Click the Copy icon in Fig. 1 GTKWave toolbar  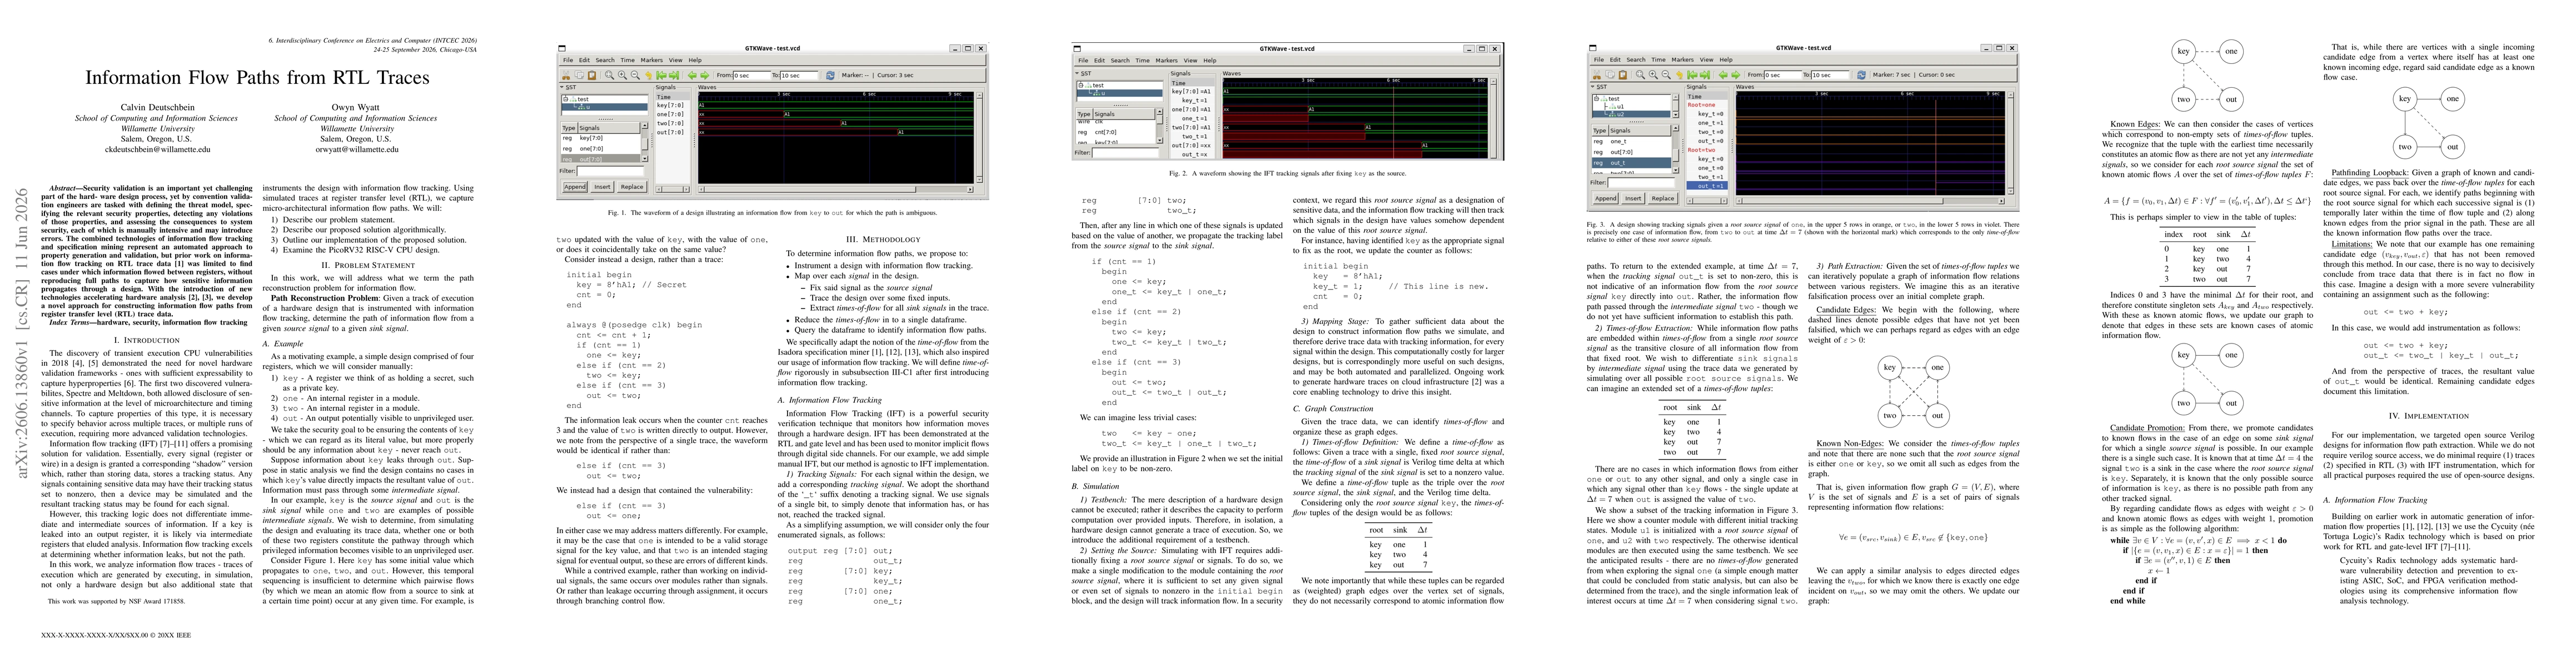coord(579,75)
